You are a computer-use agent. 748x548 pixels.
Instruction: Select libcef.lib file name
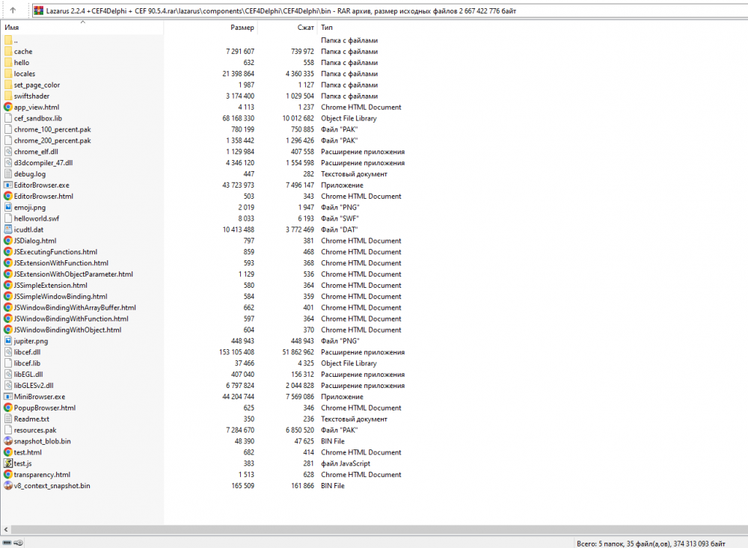pyautogui.click(x=27, y=363)
